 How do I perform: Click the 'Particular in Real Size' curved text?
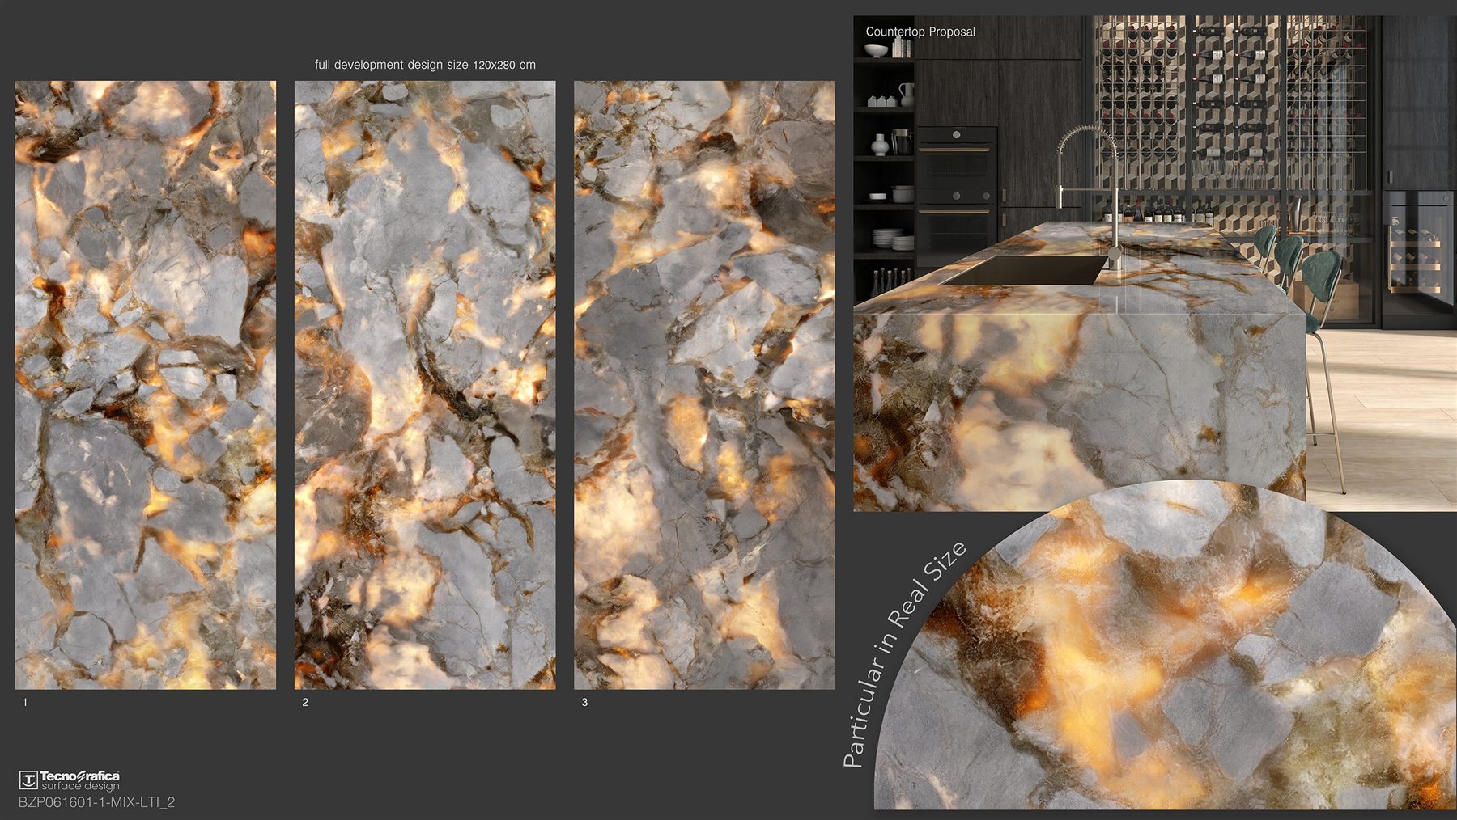point(903,655)
